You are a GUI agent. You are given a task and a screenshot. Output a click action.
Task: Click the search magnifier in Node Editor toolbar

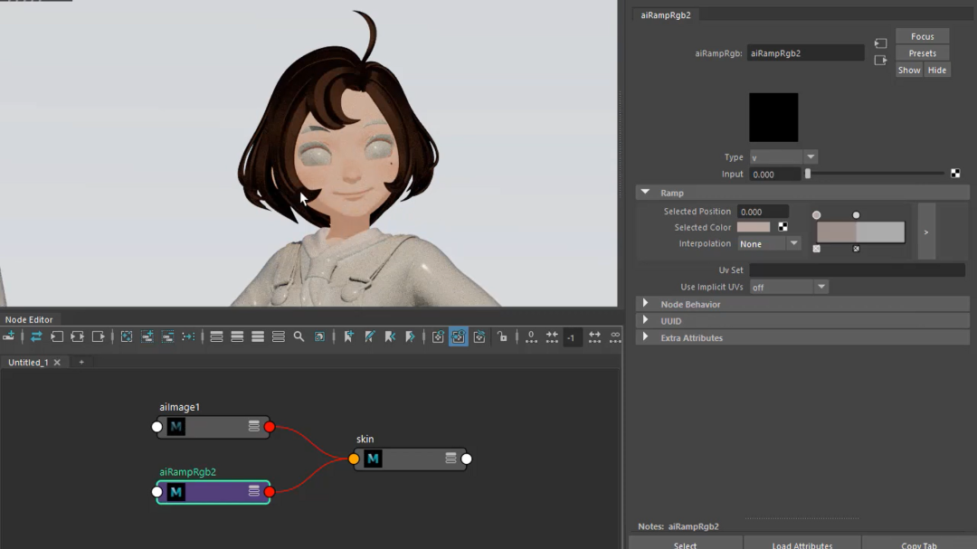point(299,336)
